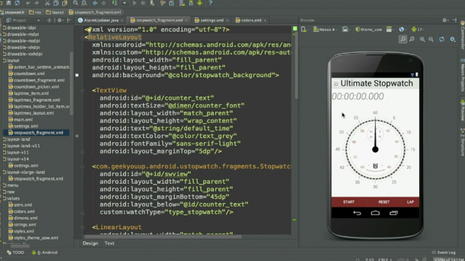Click the Make Project build icon

coord(114,3)
